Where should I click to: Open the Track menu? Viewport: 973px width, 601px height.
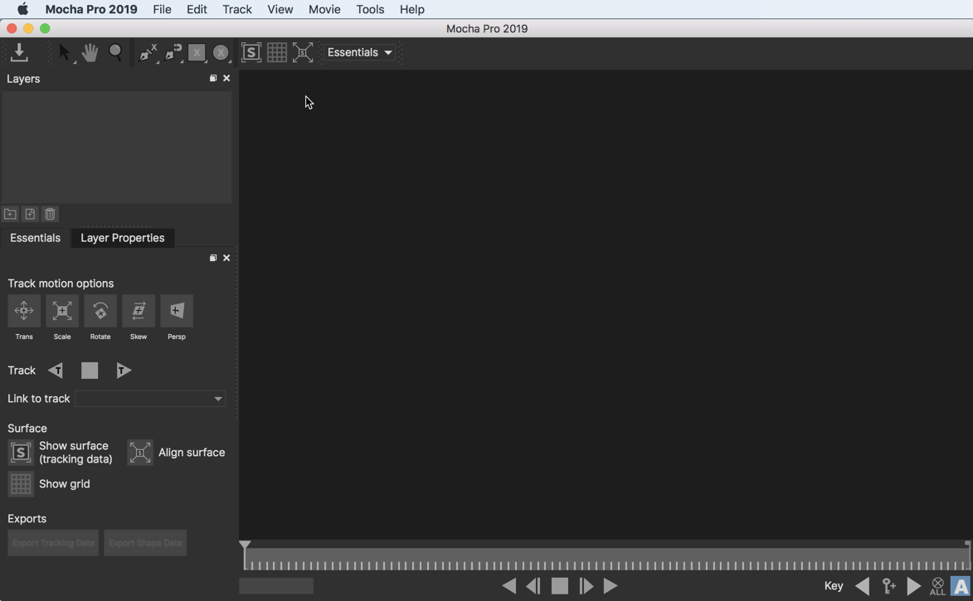pyautogui.click(x=237, y=9)
